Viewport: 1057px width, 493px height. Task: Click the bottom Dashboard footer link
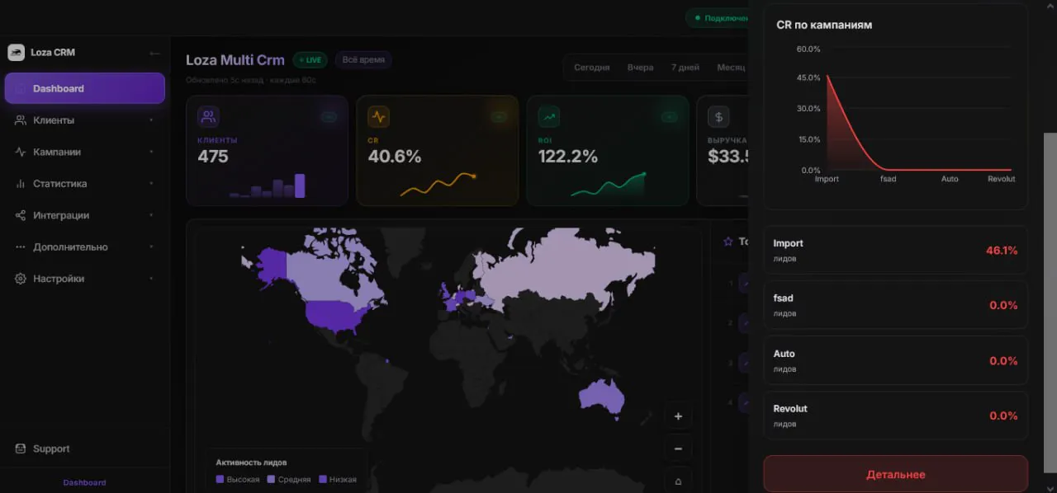[x=84, y=482]
